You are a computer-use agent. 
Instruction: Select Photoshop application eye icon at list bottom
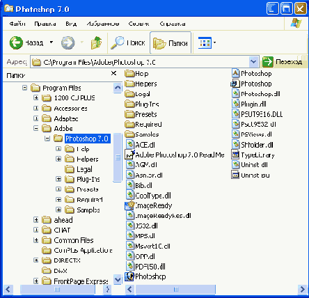pyautogui.click(x=129, y=276)
